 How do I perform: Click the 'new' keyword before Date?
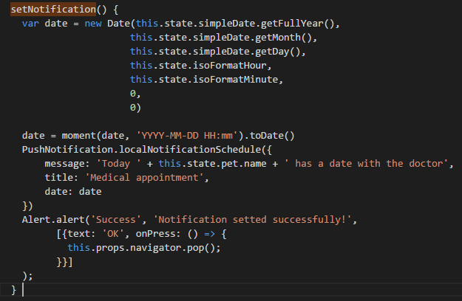(93, 24)
